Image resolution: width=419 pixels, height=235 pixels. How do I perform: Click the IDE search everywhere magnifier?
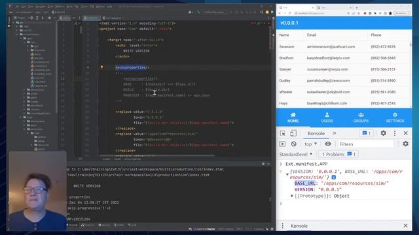(x=262, y=12)
